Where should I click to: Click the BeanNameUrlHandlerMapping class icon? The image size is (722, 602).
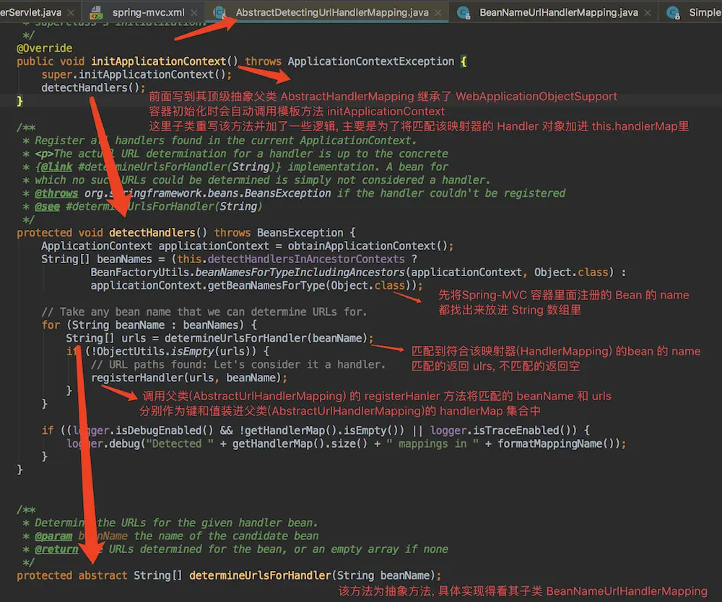[x=464, y=12]
